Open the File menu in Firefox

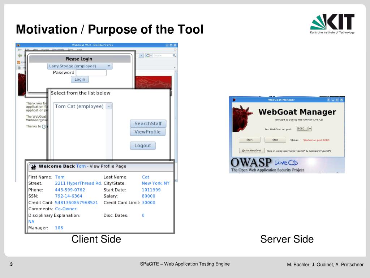tap(20, 50)
